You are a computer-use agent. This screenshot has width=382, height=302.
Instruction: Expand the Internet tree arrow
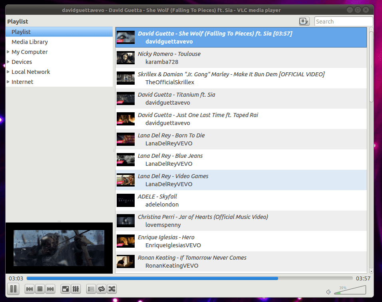(x=8, y=82)
